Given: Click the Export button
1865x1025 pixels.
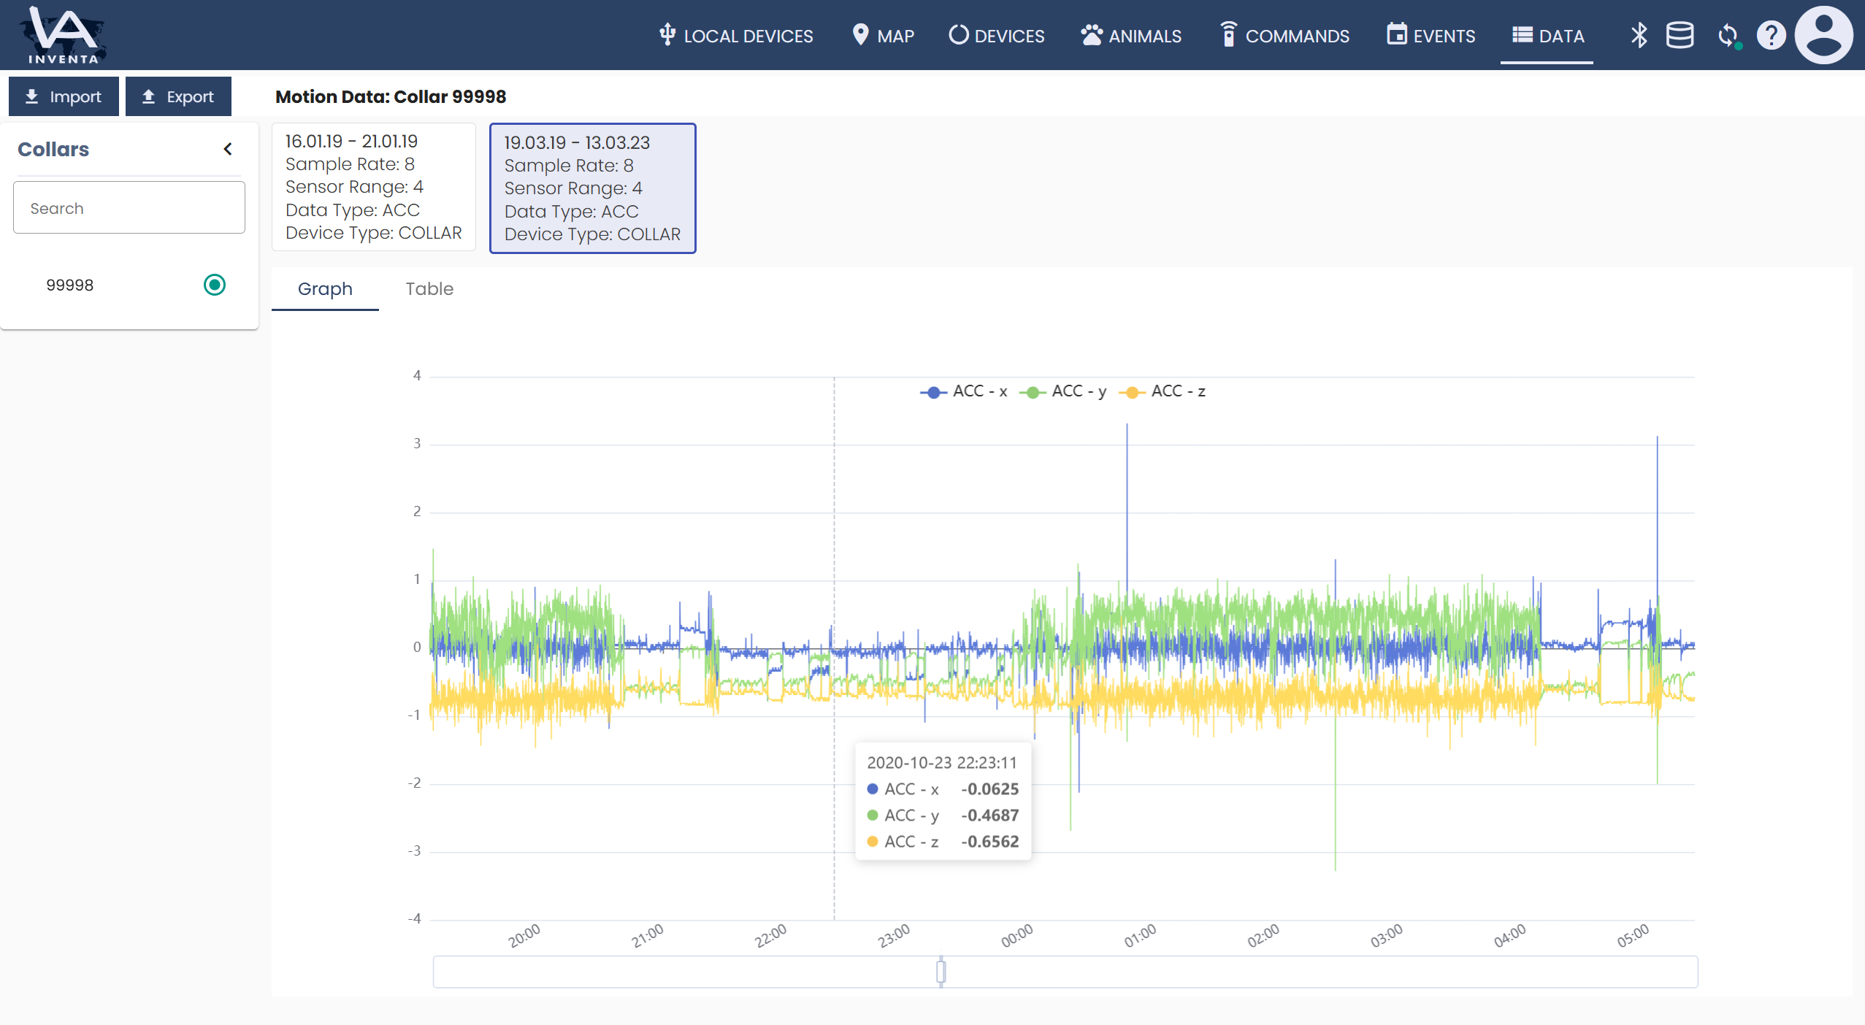Looking at the screenshot, I should pos(178,96).
